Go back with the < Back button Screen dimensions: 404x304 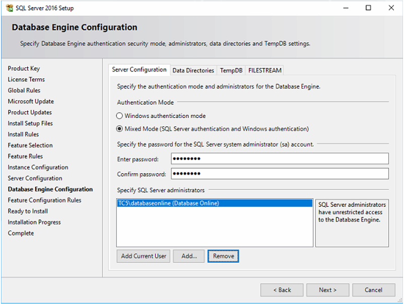click(x=282, y=290)
